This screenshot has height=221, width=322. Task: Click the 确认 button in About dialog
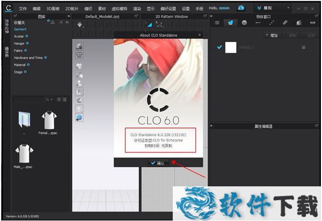[x=158, y=163]
